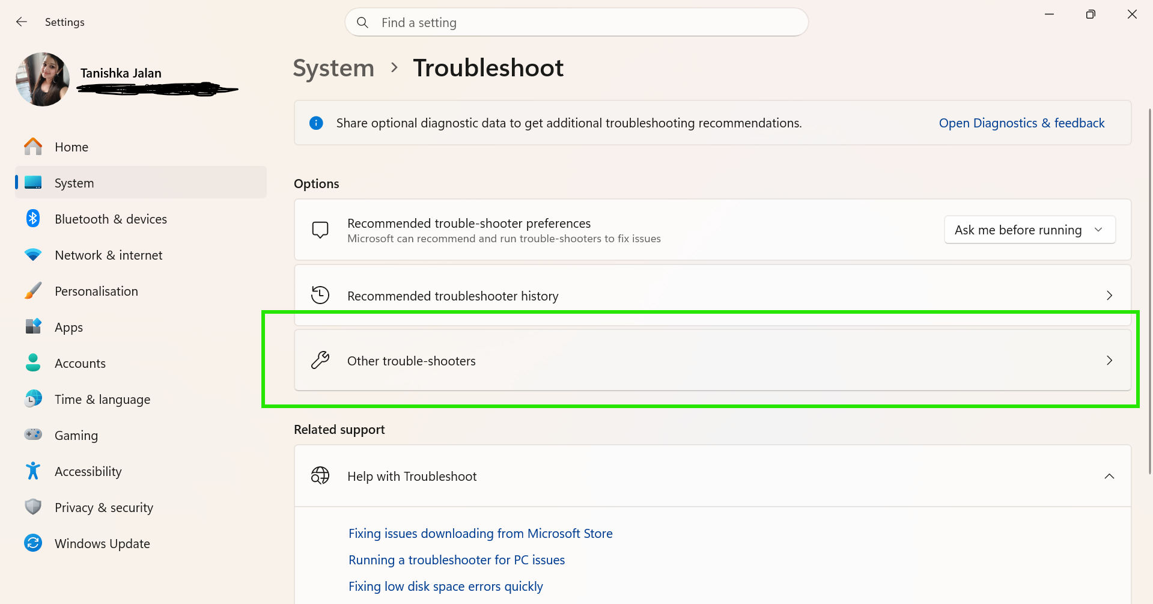This screenshot has height=604, width=1153.
Task: Click the Home house icon
Action: (33, 147)
